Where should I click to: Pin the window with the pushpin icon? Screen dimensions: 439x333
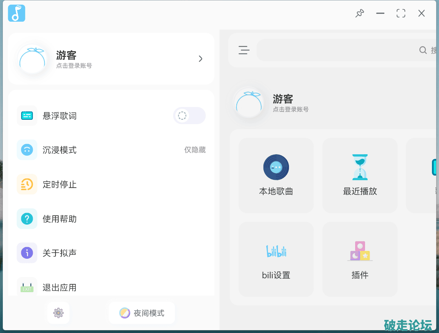coord(360,14)
